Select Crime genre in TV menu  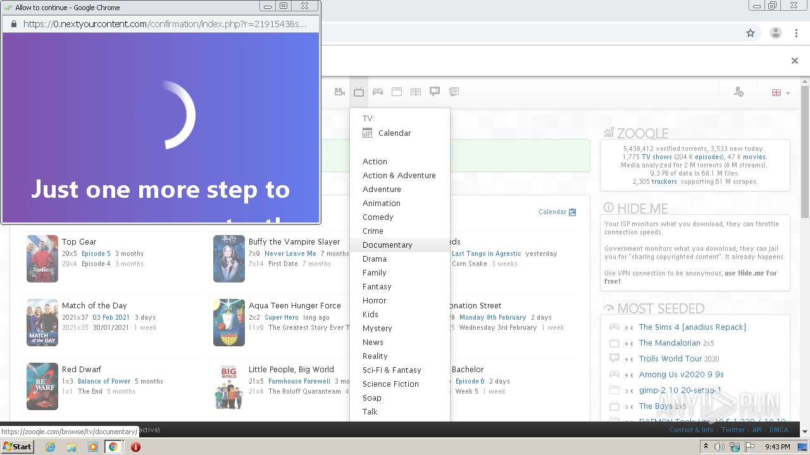point(373,231)
